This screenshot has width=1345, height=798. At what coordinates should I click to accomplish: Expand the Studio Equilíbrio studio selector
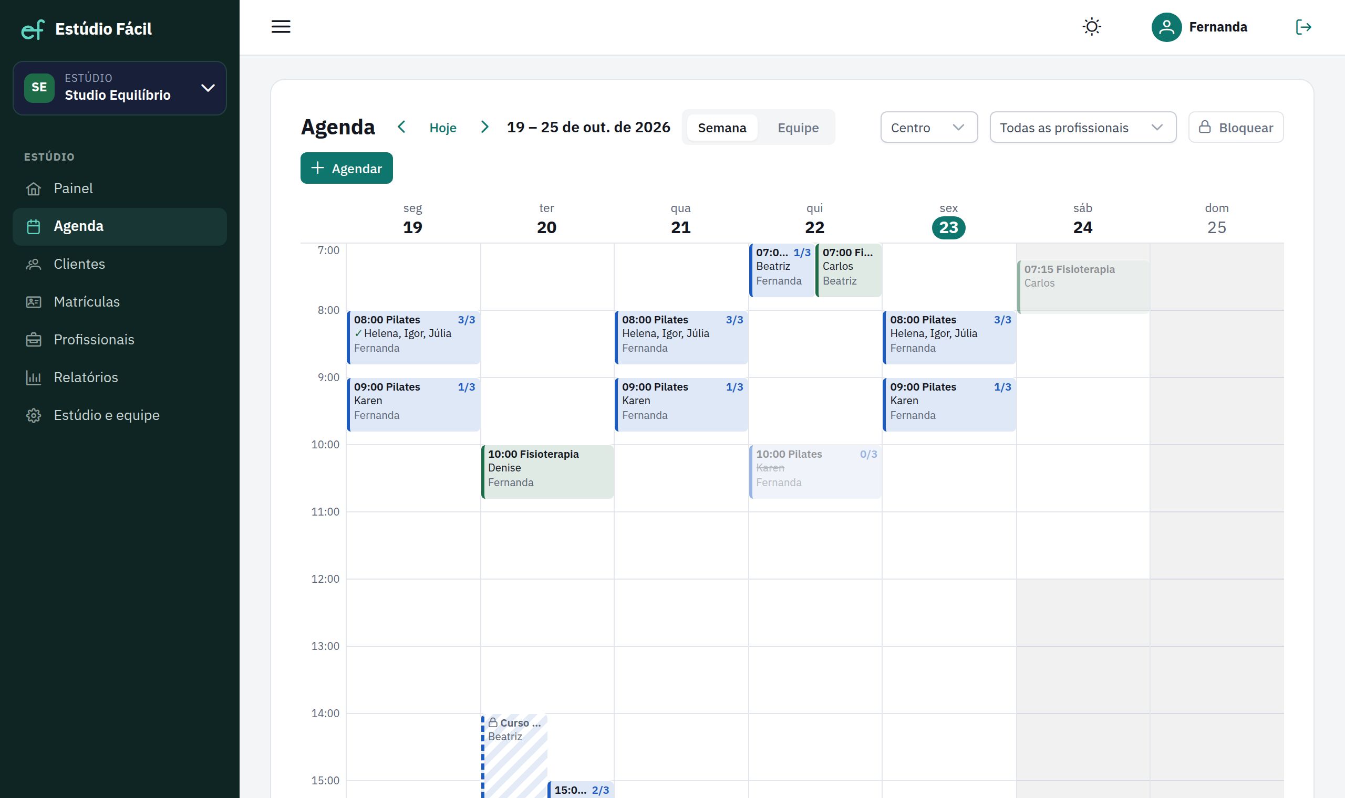coord(119,88)
